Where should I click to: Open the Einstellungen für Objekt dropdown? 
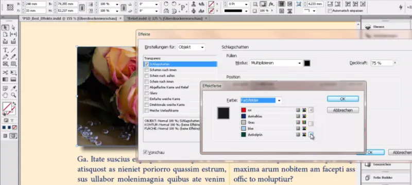coord(191,47)
